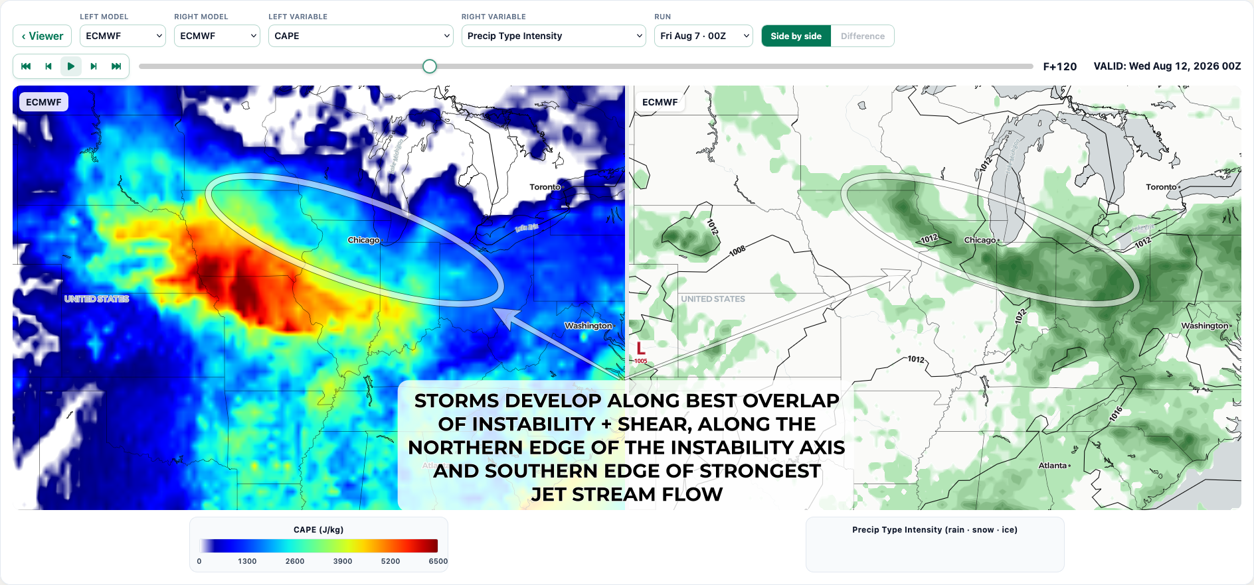The image size is (1254, 585).
Task: Play the forecast animation
Action: tap(71, 66)
